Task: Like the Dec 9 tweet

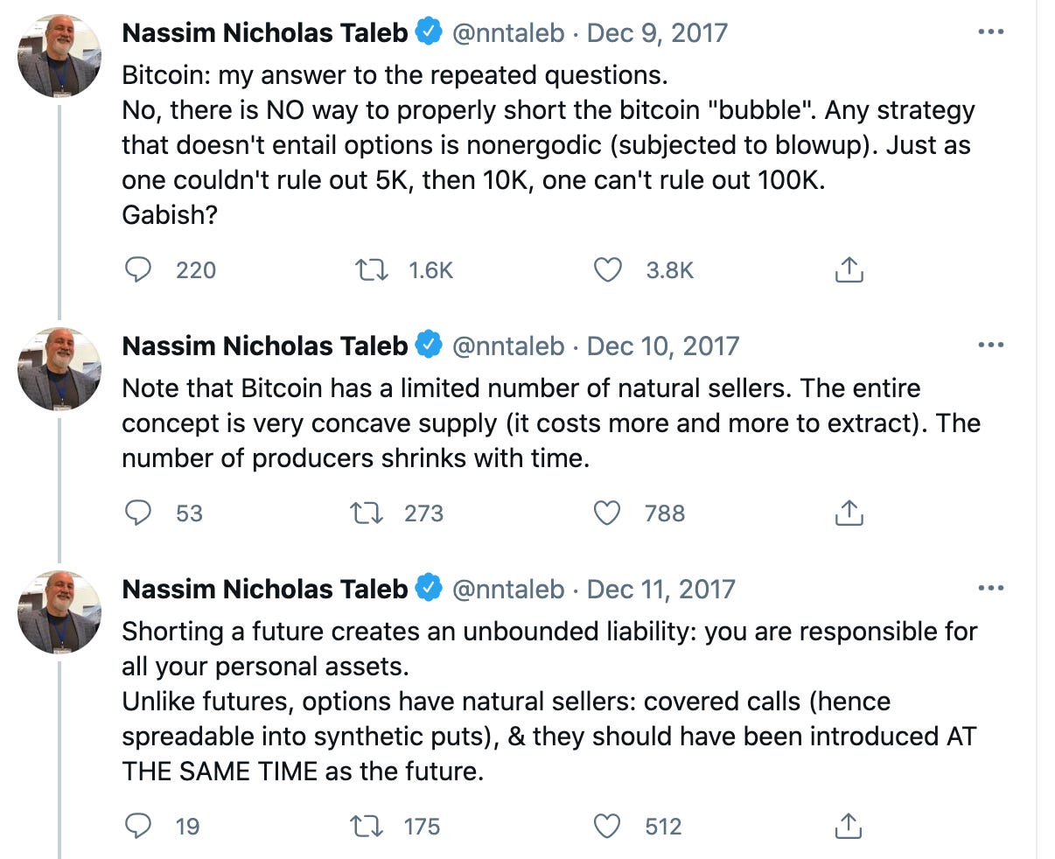Action: click(606, 270)
